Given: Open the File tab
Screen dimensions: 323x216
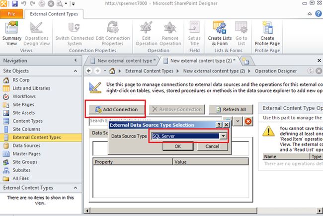Looking at the screenshot, I should (x=11, y=14).
